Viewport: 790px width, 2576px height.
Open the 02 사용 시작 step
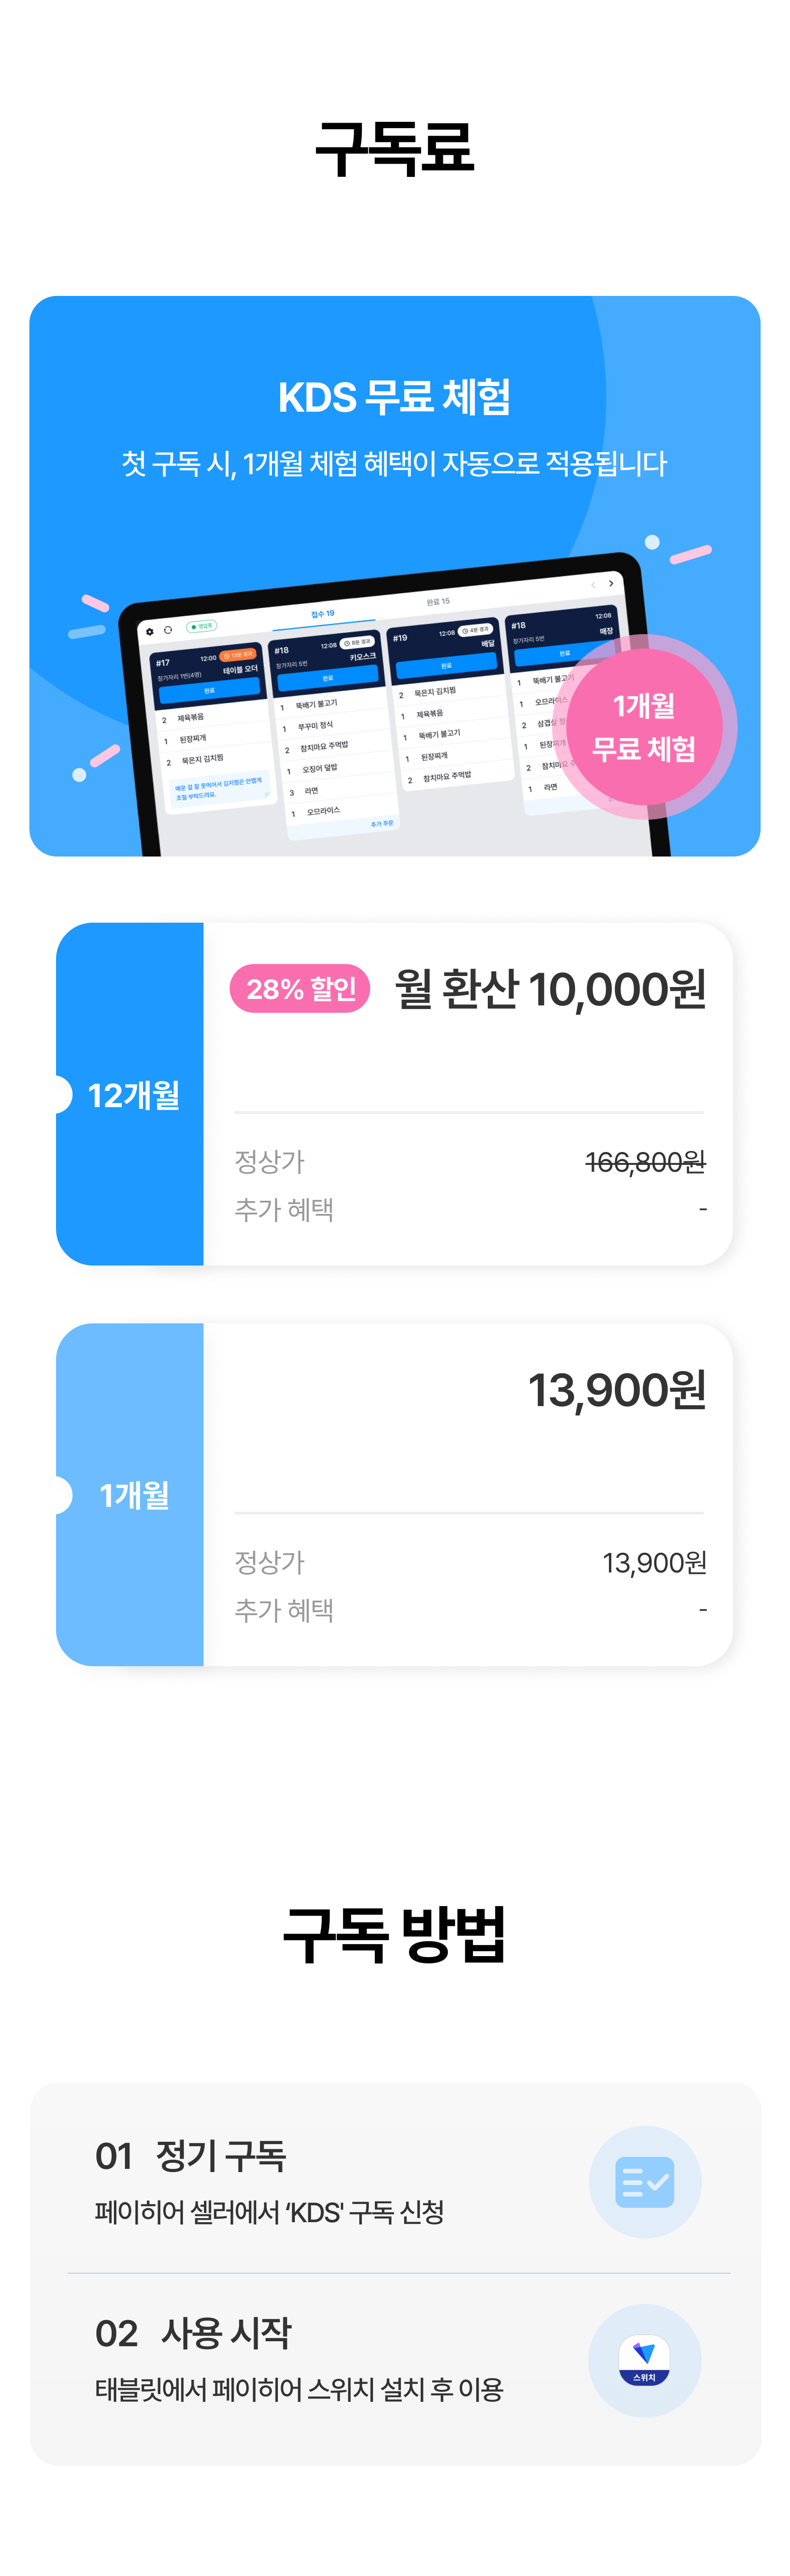click(x=395, y=2360)
